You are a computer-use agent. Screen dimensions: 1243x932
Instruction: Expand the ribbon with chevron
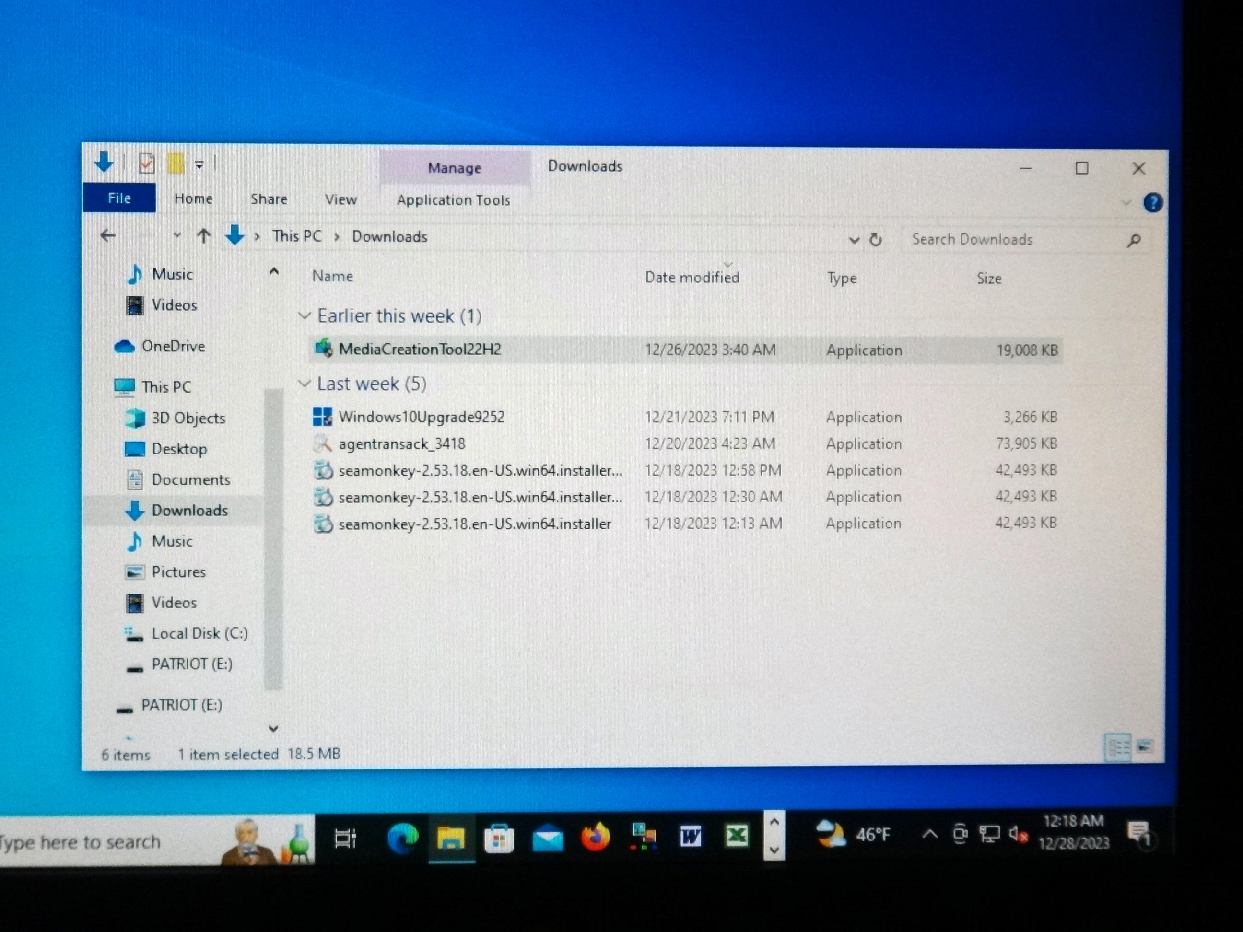click(1126, 202)
